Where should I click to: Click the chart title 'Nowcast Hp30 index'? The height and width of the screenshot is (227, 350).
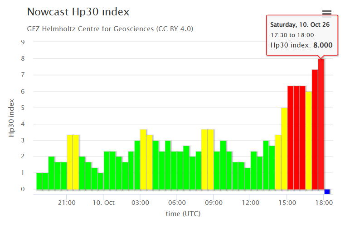[x=78, y=12]
